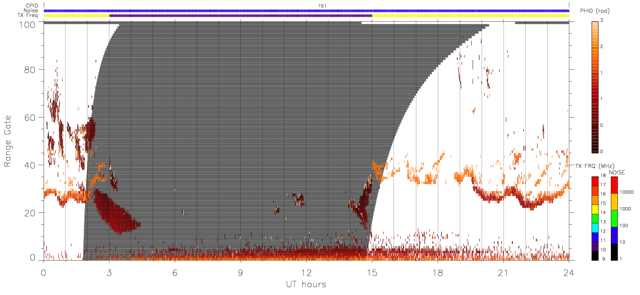
Task: Click the "24" tick on UT hours axis
Action: tap(569, 273)
